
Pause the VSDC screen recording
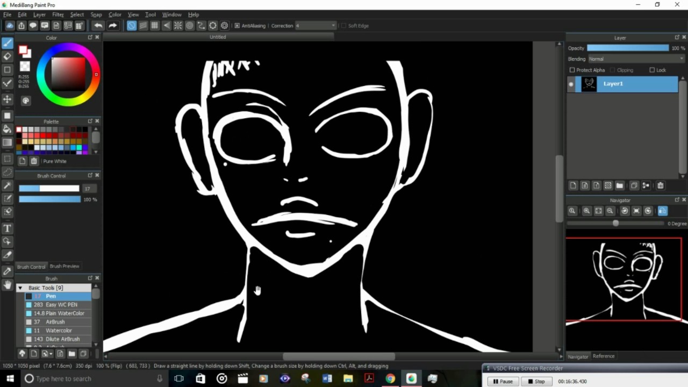click(503, 381)
